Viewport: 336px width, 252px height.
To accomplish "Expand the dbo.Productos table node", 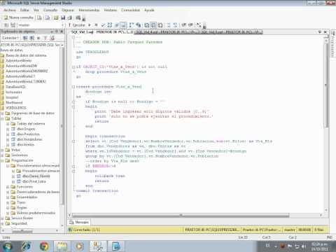I will point(8,134).
